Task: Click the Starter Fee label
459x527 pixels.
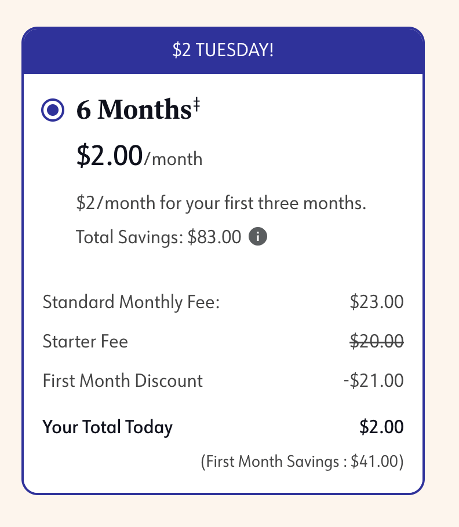Action: [85, 342]
